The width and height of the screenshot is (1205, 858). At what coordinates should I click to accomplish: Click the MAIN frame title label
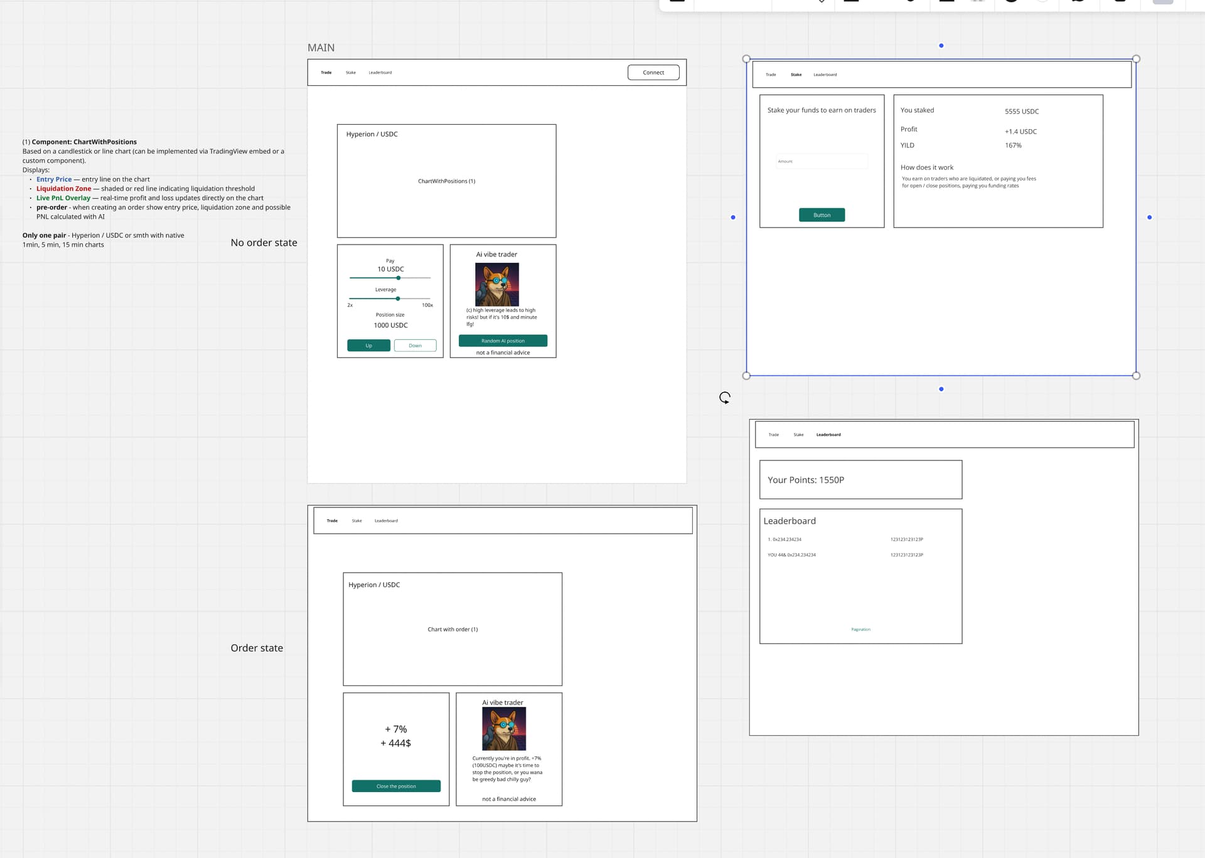click(321, 48)
